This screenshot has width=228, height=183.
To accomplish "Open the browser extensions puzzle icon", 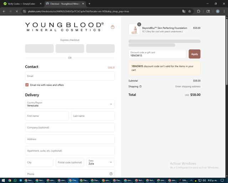I will (198, 11).
